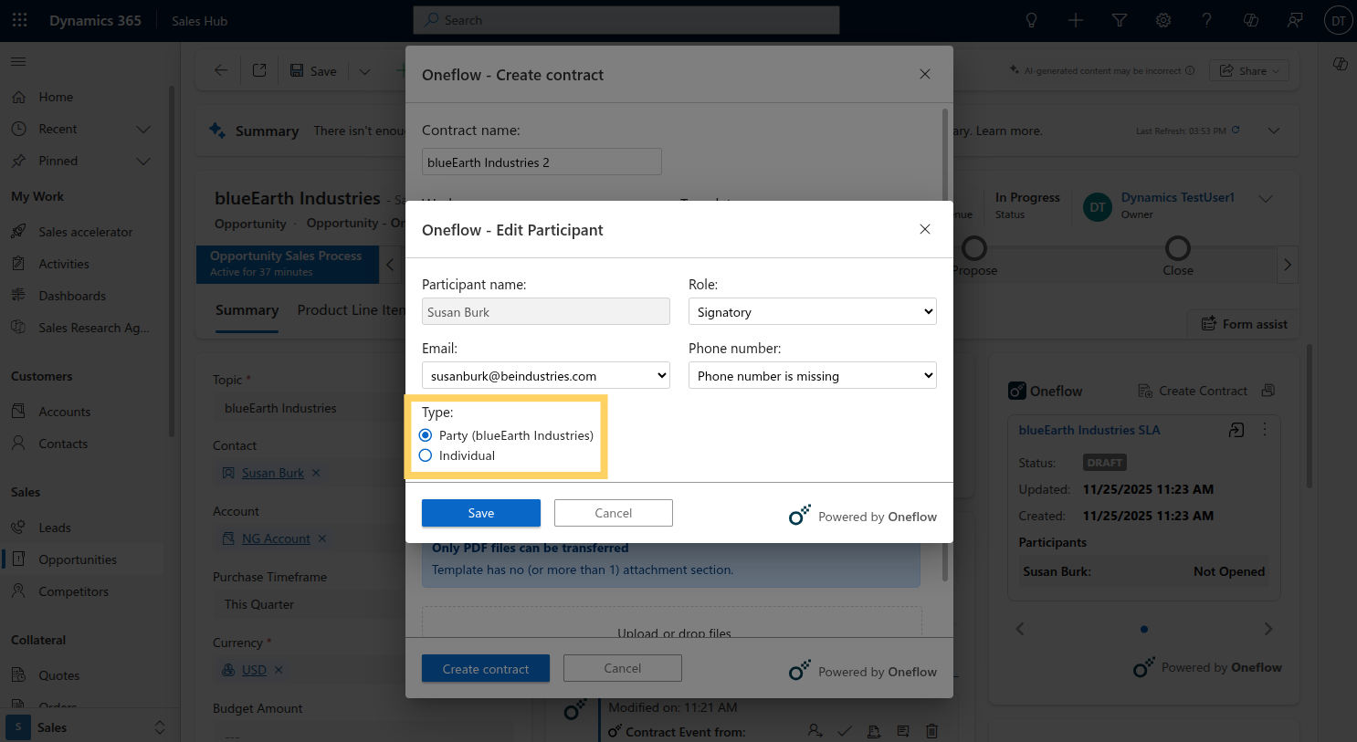Viewport: 1357px width, 742px height.
Task: Open blueEarth Industries SLA contract link
Action: [1089, 430]
